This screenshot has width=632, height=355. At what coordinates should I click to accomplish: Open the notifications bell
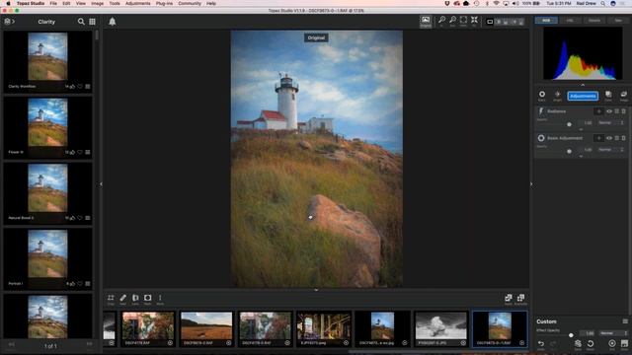point(113,22)
